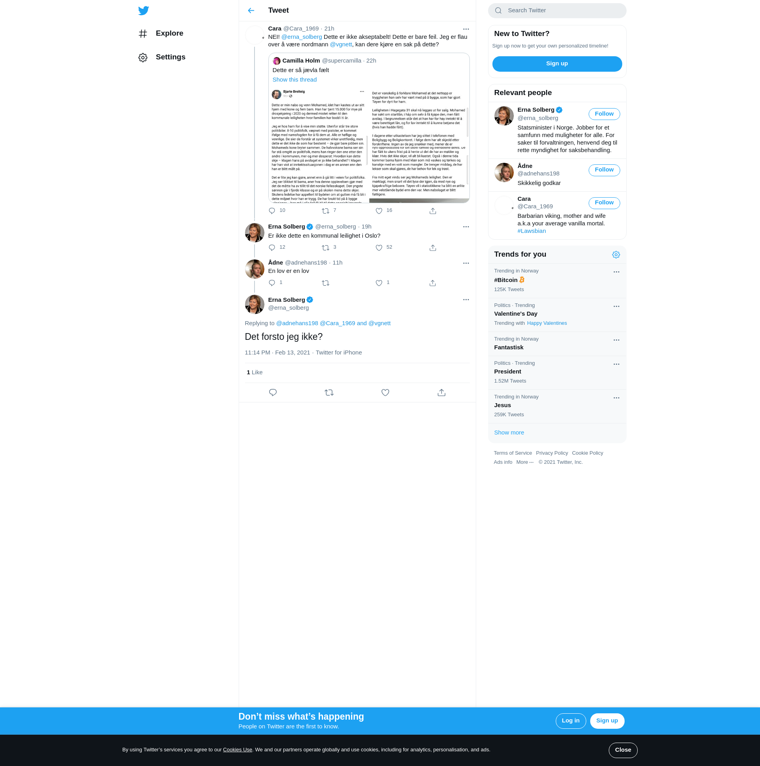Go back using the arrow icon
The width and height of the screenshot is (760, 766).
pos(251,10)
